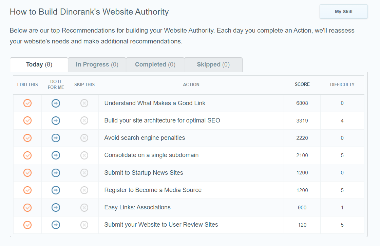The height and width of the screenshot is (246, 380).
Task: Select the score value 900
Action: pyautogui.click(x=302, y=208)
